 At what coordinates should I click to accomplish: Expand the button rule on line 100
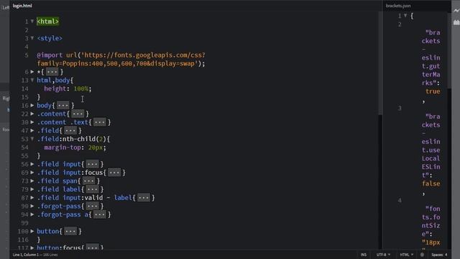32,231
